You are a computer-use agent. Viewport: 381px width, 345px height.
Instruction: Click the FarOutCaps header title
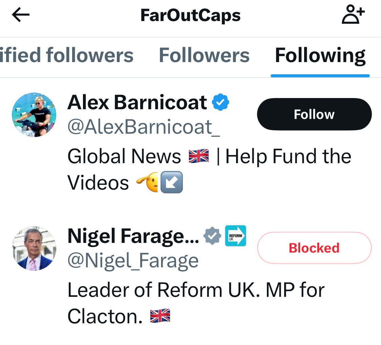pos(190,15)
